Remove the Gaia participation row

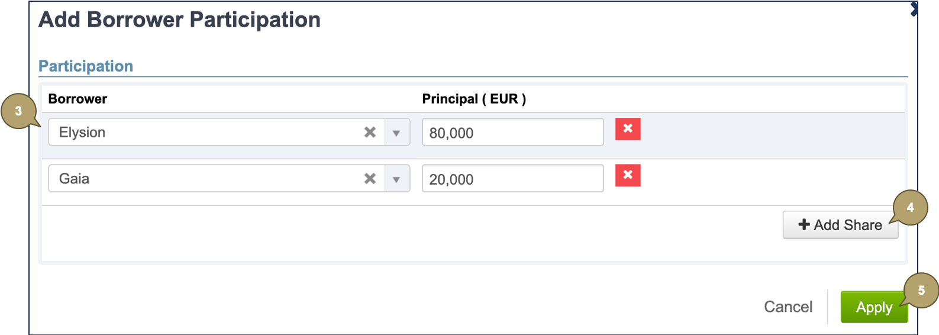coord(628,175)
